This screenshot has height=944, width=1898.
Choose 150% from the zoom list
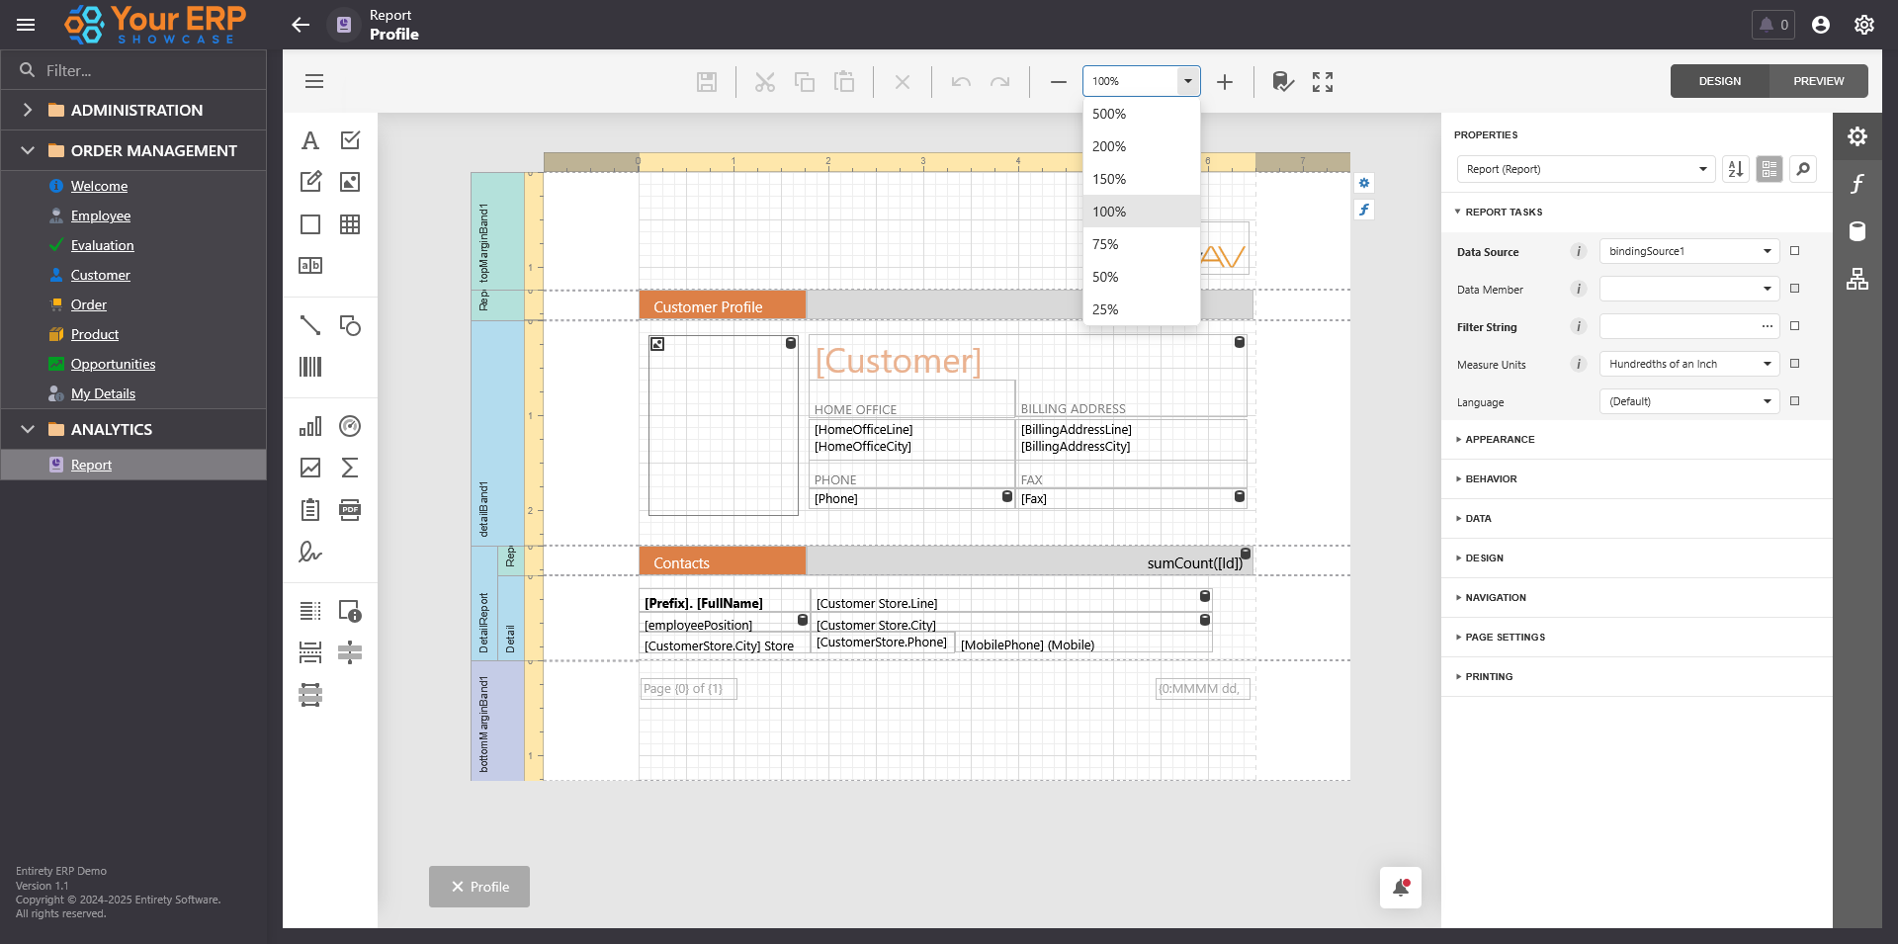click(1109, 179)
